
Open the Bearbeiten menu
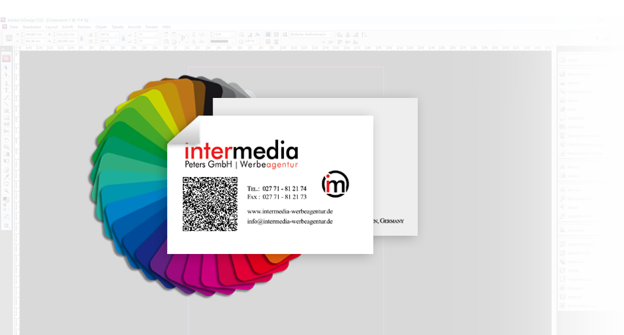click(32, 27)
